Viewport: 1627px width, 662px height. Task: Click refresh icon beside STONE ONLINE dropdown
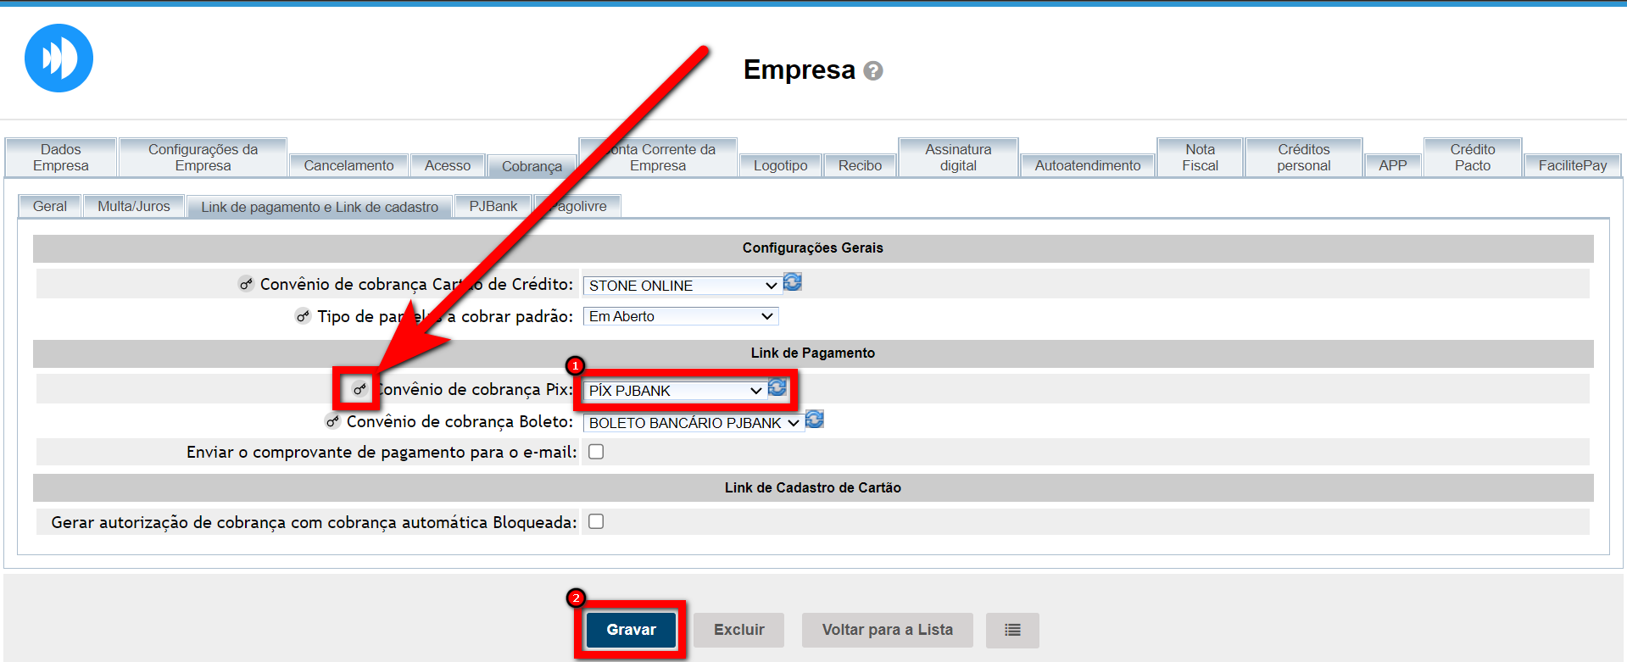click(x=792, y=282)
